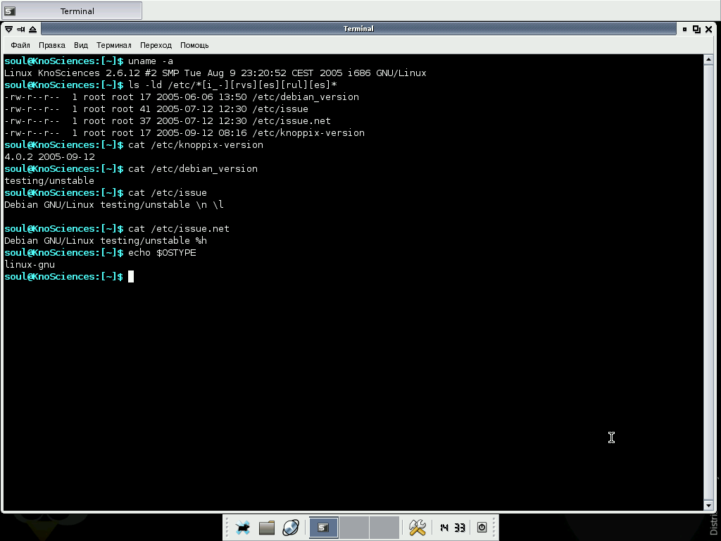Click the panel clock showing 14 33

pyautogui.click(x=453, y=528)
